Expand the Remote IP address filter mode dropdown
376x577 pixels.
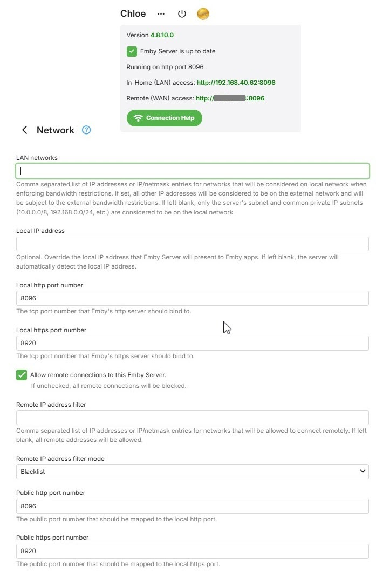(x=192, y=472)
